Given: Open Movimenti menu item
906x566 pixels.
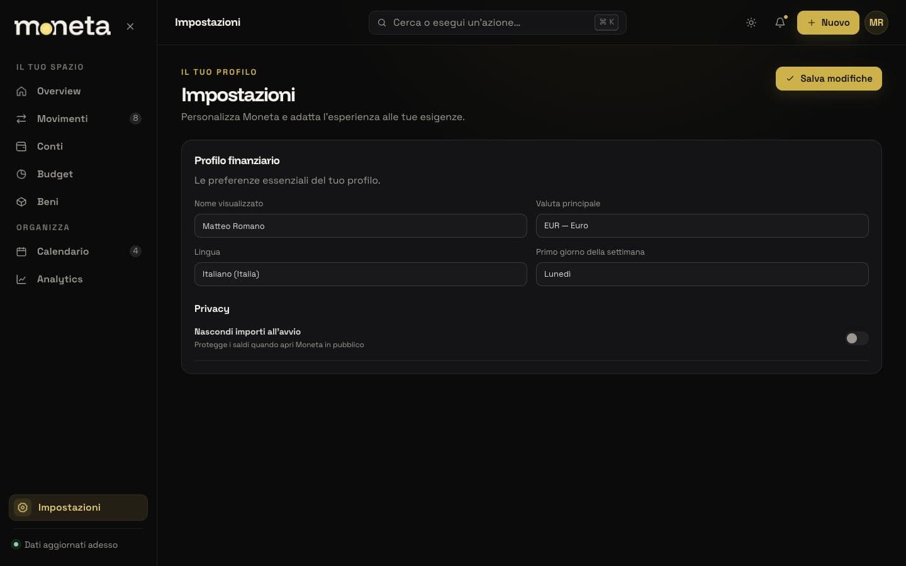Looking at the screenshot, I should [78, 119].
